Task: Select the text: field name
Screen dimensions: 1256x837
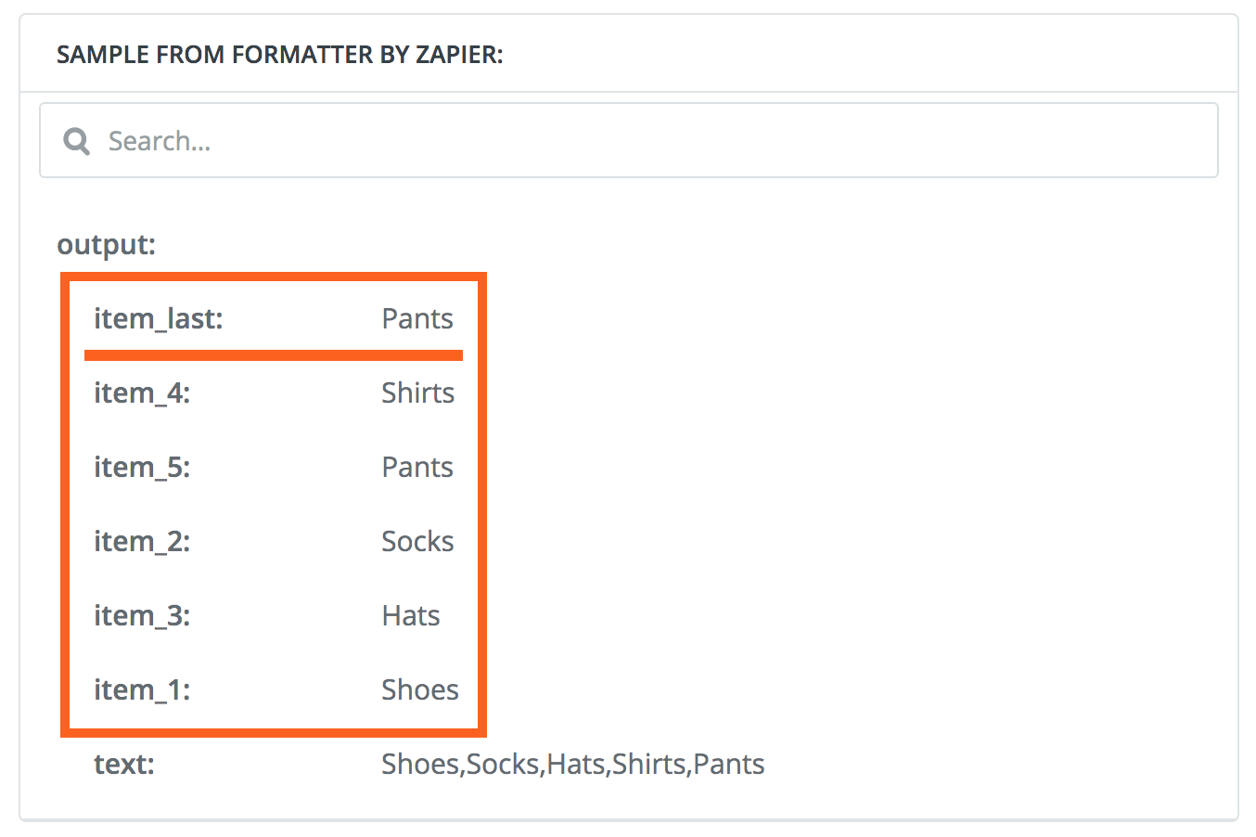Action: [x=123, y=765]
